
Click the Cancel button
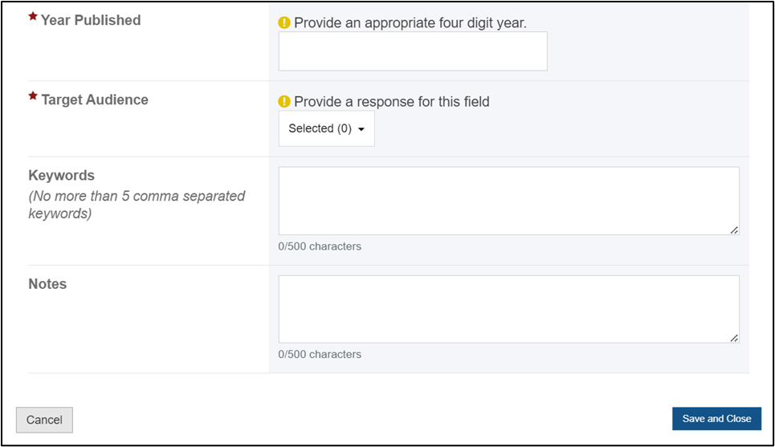[44, 420]
